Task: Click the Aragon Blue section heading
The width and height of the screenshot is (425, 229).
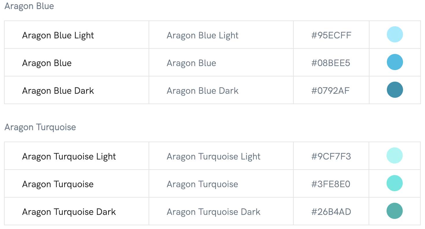Action: [x=29, y=6]
